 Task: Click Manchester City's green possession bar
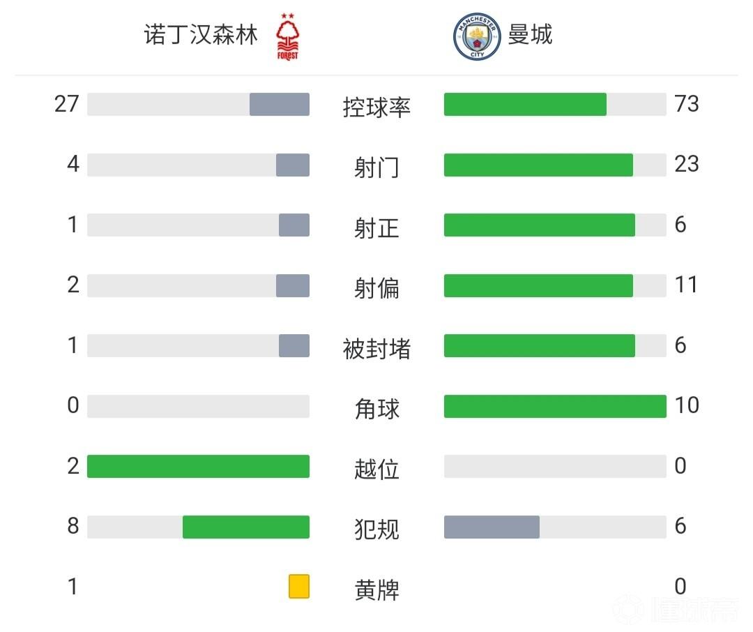pos(525,105)
